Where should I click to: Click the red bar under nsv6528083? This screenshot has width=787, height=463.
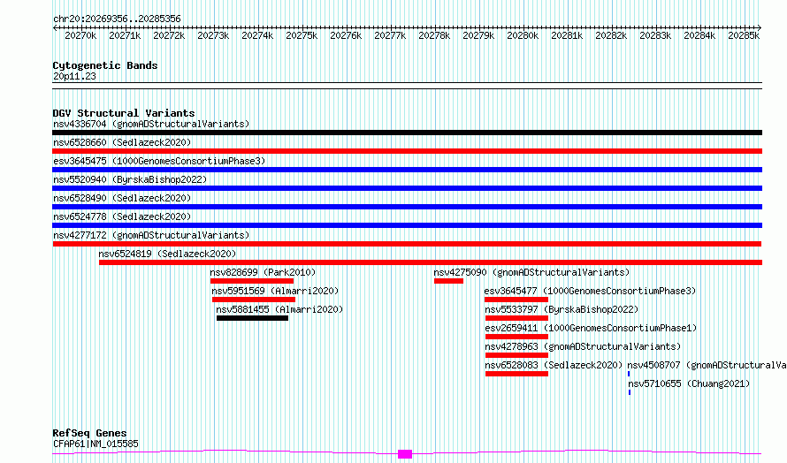pos(517,375)
